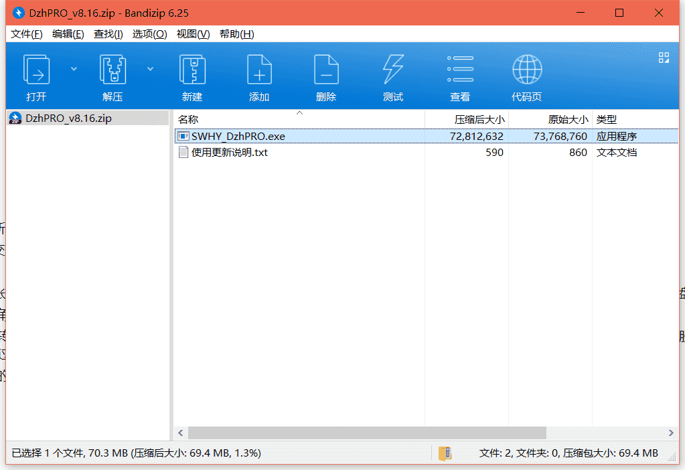Open the Edit (编辑) menu
The height and width of the screenshot is (470, 685).
coord(68,34)
